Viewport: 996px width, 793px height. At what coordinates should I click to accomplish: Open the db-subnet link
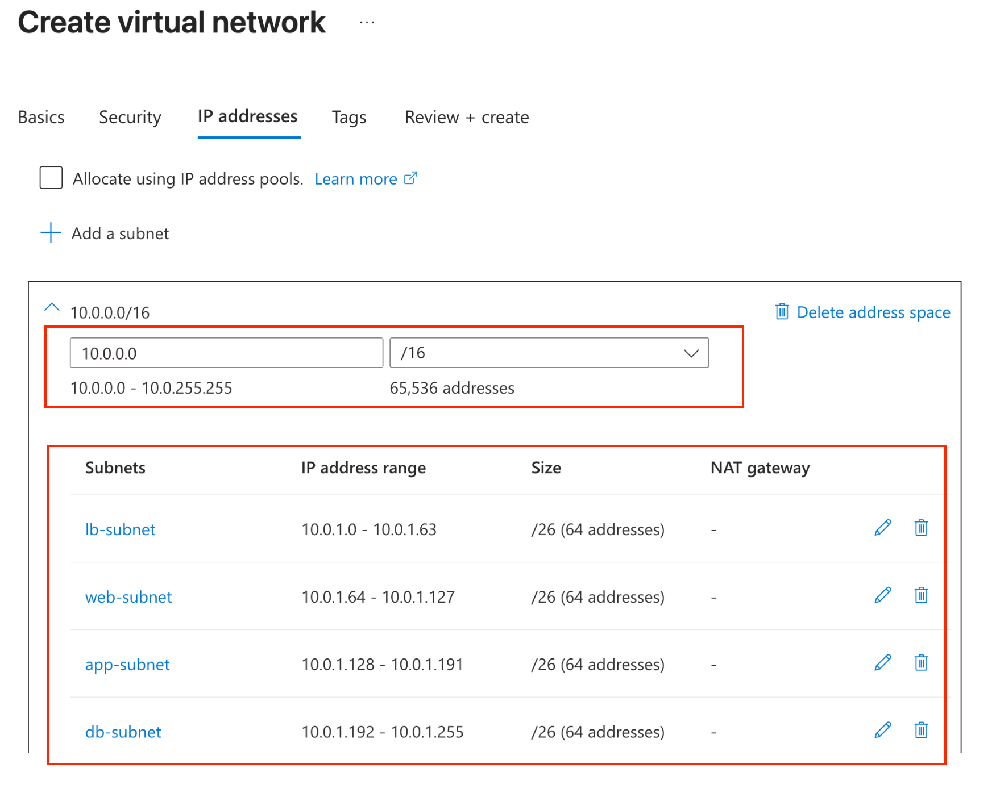123,732
